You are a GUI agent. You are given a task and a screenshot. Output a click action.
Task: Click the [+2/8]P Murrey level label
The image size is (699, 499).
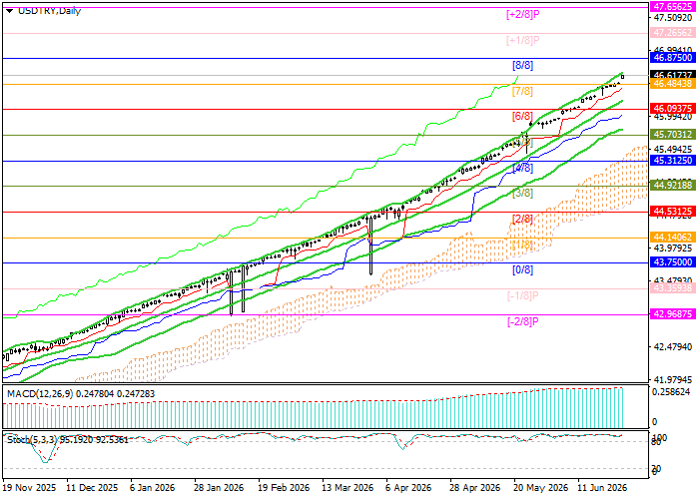pyautogui.click(x=523, y=14)
